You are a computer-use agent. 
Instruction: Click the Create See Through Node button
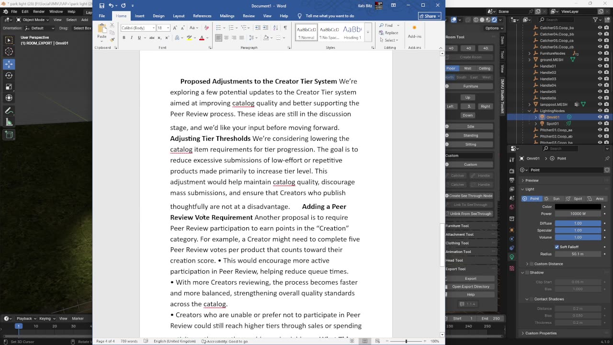tap(470, 195)
